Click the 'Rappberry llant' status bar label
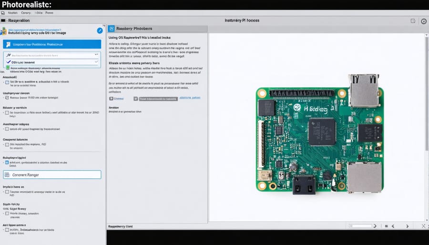The image size is (429, 245). coord(121,226)
